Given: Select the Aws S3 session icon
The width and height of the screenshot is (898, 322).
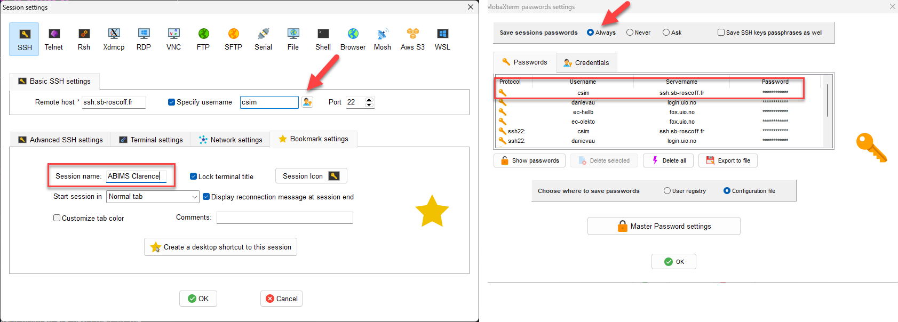Looking at the screenshot, I should click(x=412, y=39).
